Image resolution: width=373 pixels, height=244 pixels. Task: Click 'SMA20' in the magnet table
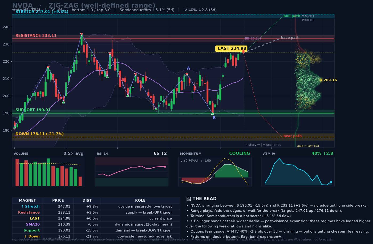33,225
